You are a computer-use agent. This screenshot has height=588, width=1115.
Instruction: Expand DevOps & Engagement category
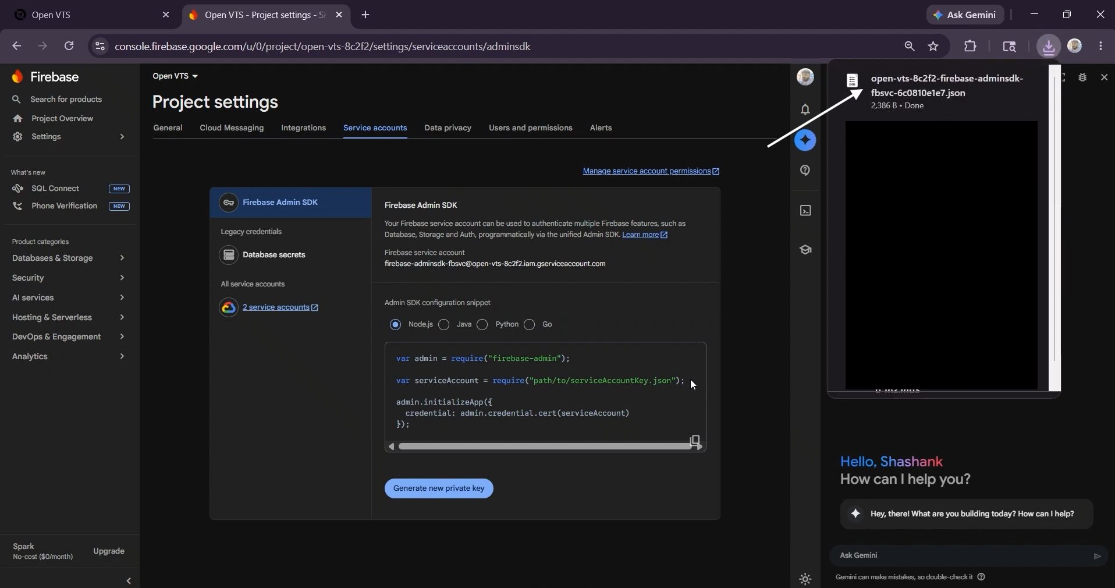pyautogui.click(x=122, y=337)
